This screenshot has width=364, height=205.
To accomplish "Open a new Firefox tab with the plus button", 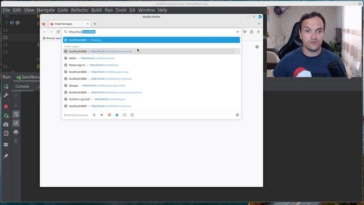I will click(95, 24).
